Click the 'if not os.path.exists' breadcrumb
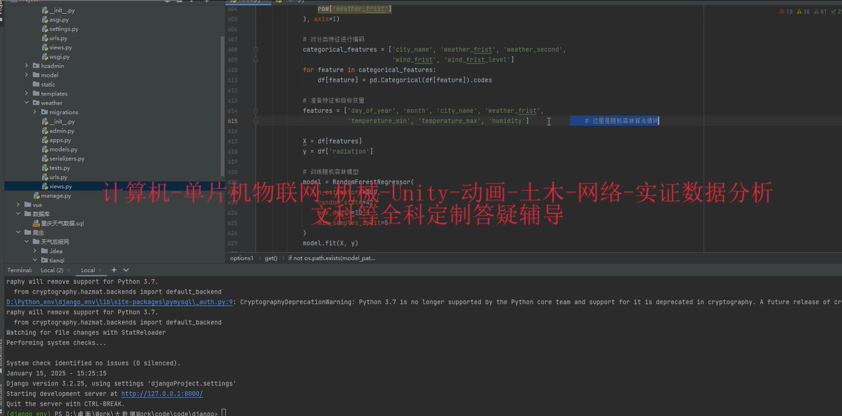Image resolution: width=842 pixels, height=416 pixels. [x=331, y=258]
